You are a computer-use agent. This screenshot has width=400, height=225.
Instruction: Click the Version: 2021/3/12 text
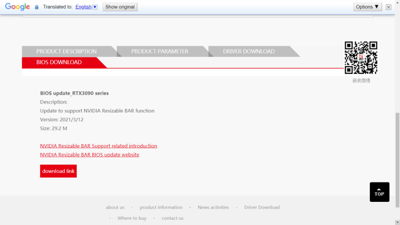pos(62,119)
